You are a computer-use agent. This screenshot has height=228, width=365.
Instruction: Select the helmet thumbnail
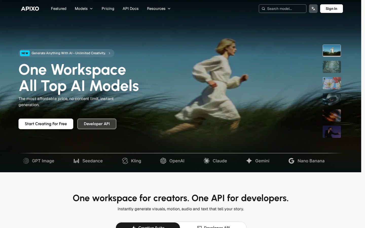pos(332,99)
